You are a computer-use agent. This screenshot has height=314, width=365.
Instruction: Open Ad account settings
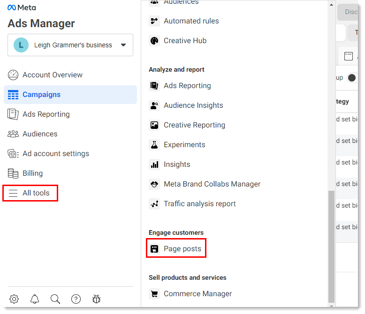coord(56,154)
